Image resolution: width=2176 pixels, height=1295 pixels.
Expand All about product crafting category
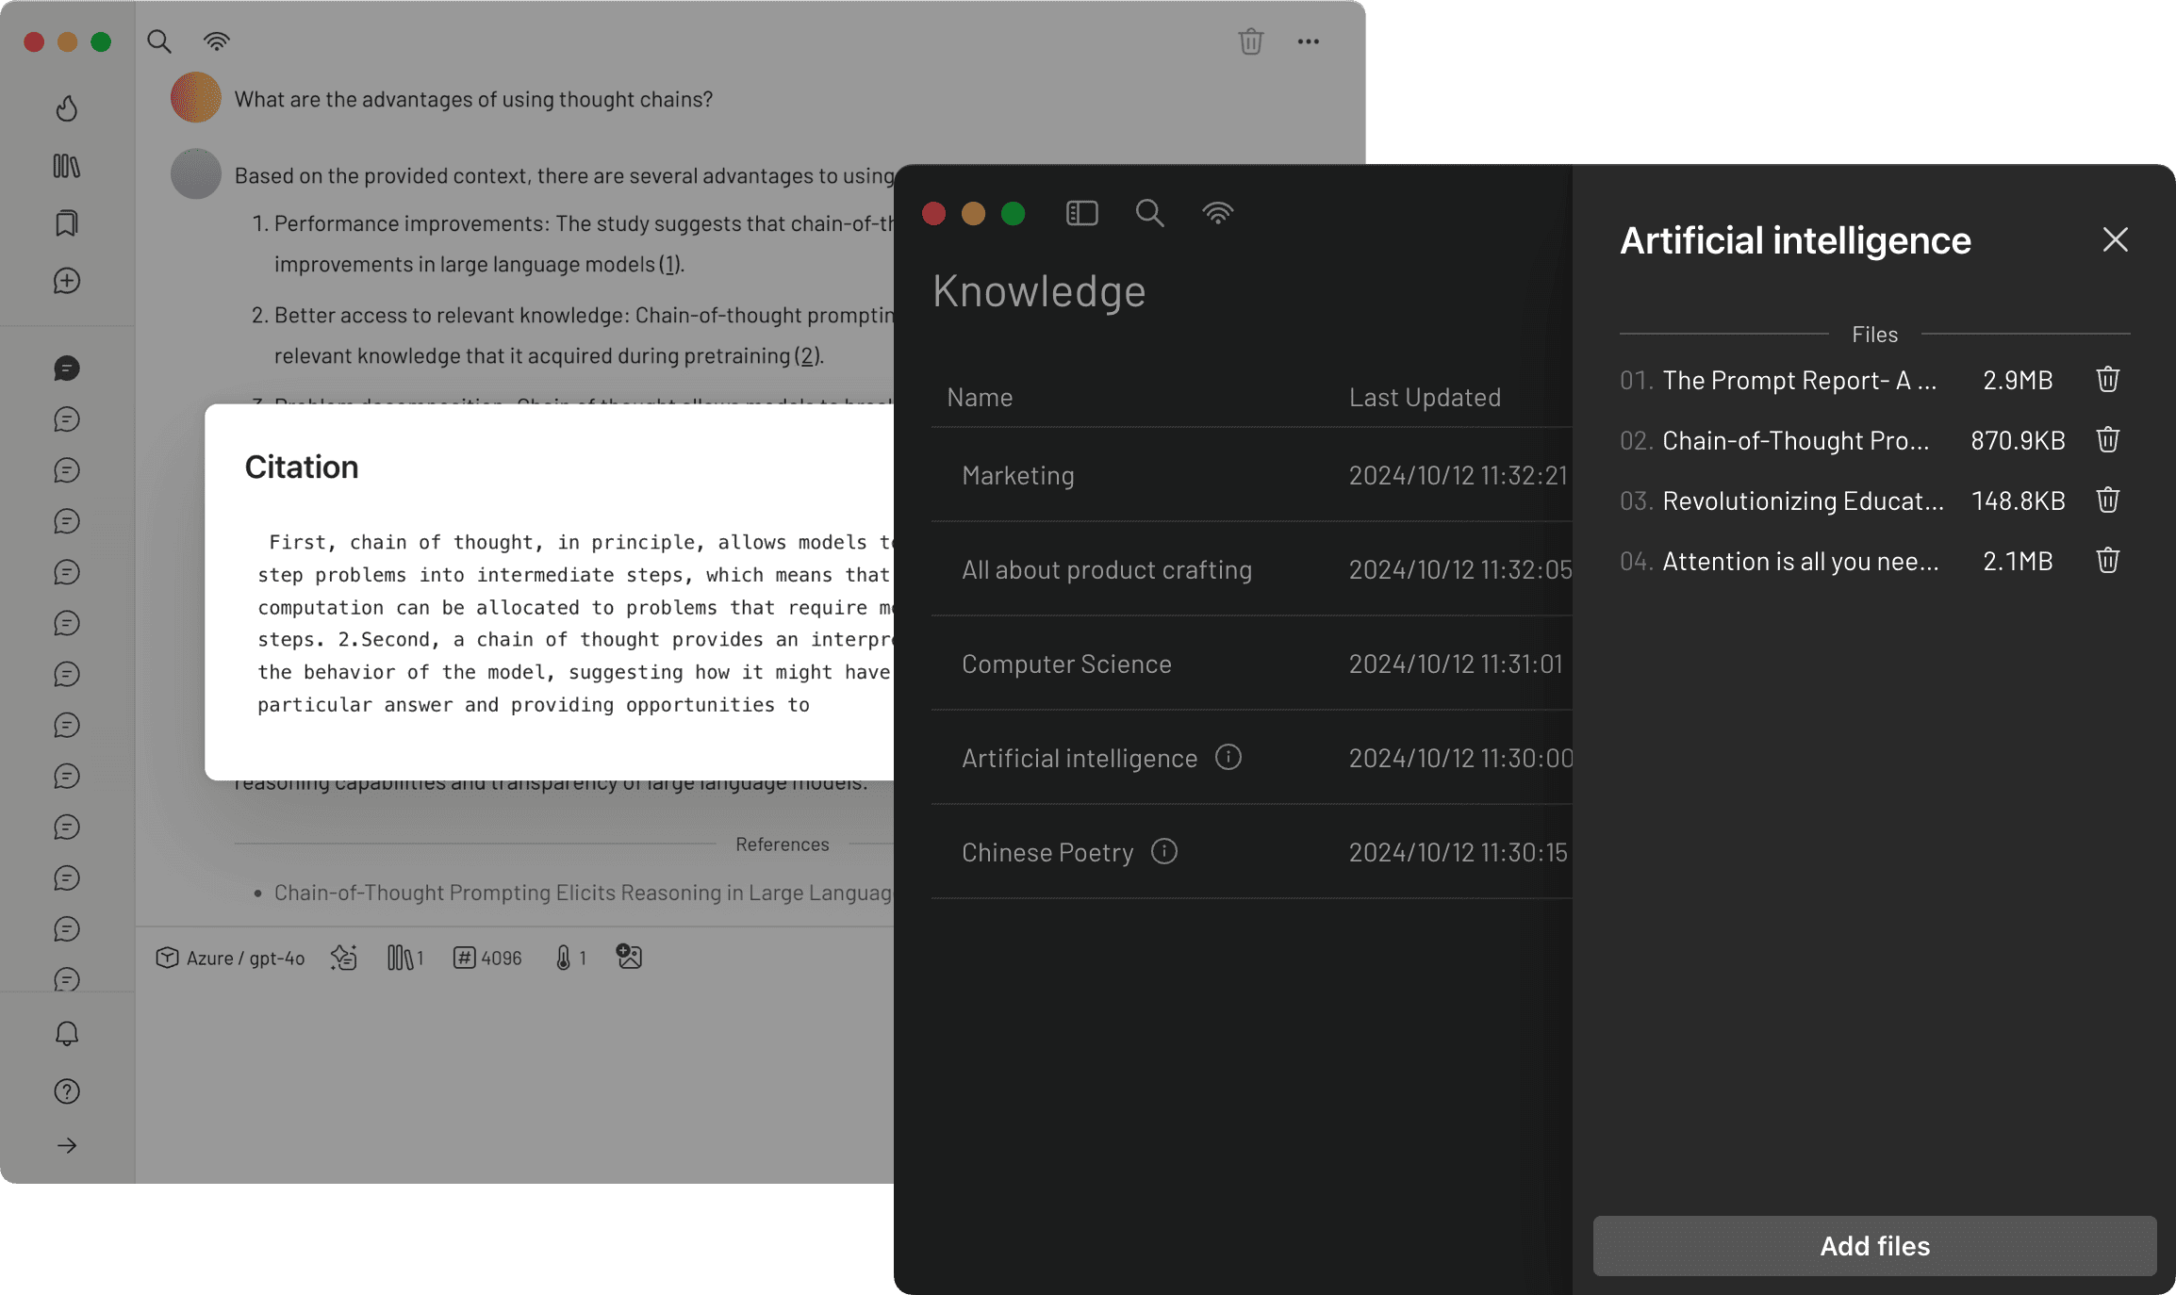(x=1106, y=570)
